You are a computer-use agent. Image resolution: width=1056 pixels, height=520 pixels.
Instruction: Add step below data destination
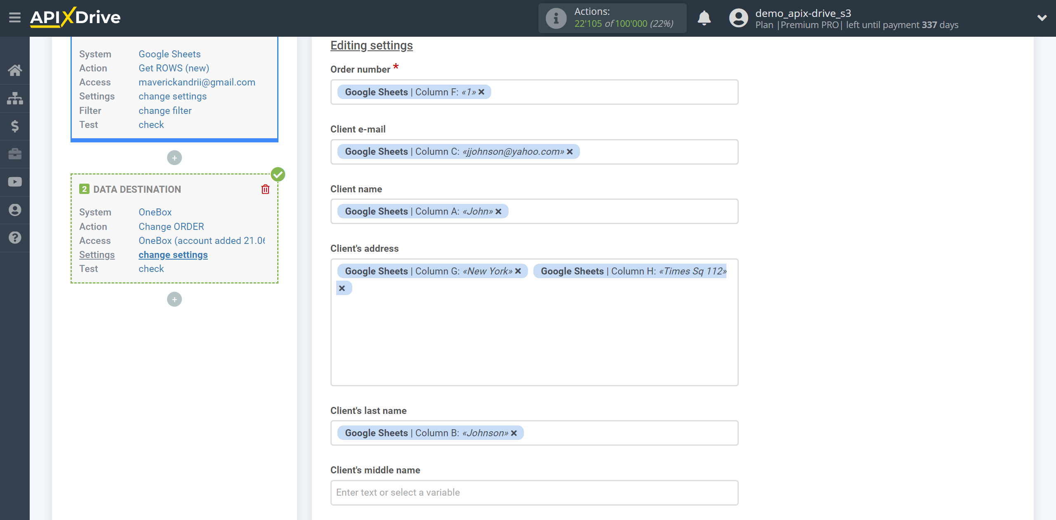[174, 299]
